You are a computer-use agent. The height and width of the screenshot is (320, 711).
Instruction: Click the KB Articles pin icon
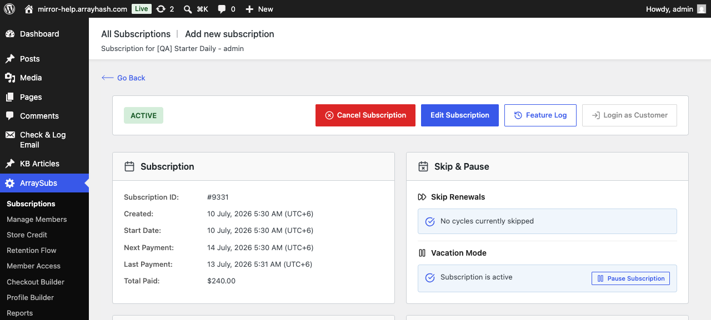[10, 164]
